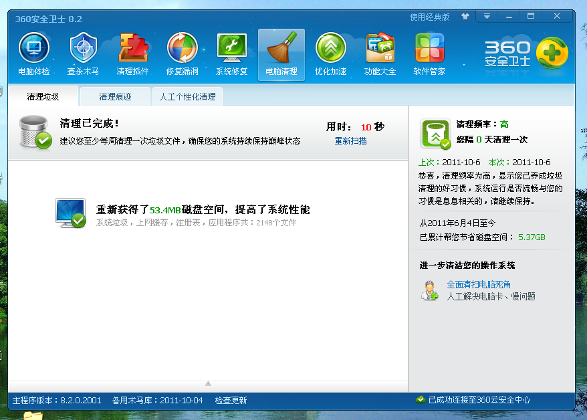Open the 系统修复 system repair monitor icon

pyautogui.click(x=232, y=48)
